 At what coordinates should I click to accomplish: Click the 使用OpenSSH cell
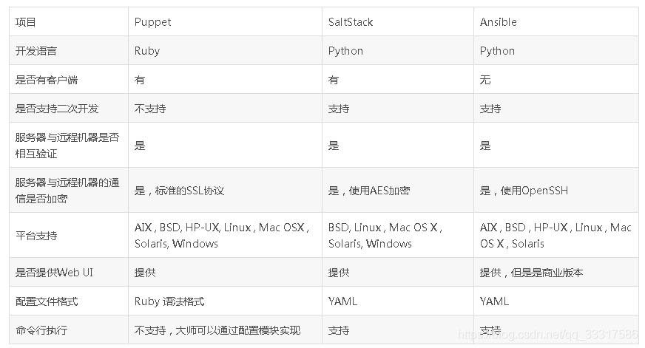pos(556,190)
